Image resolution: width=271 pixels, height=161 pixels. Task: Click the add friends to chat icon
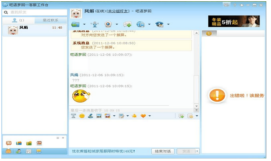(x=127, y=24)
